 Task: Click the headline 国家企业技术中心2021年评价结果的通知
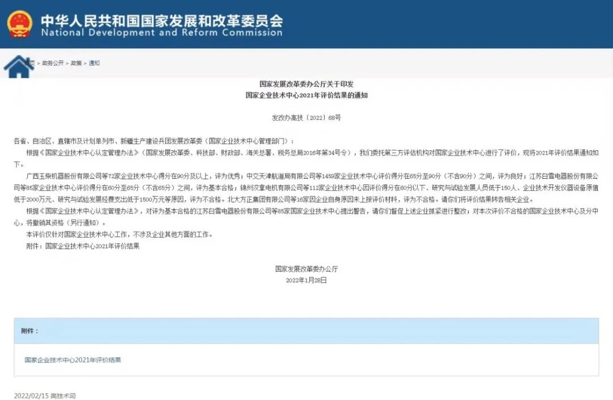click(306, 95)
